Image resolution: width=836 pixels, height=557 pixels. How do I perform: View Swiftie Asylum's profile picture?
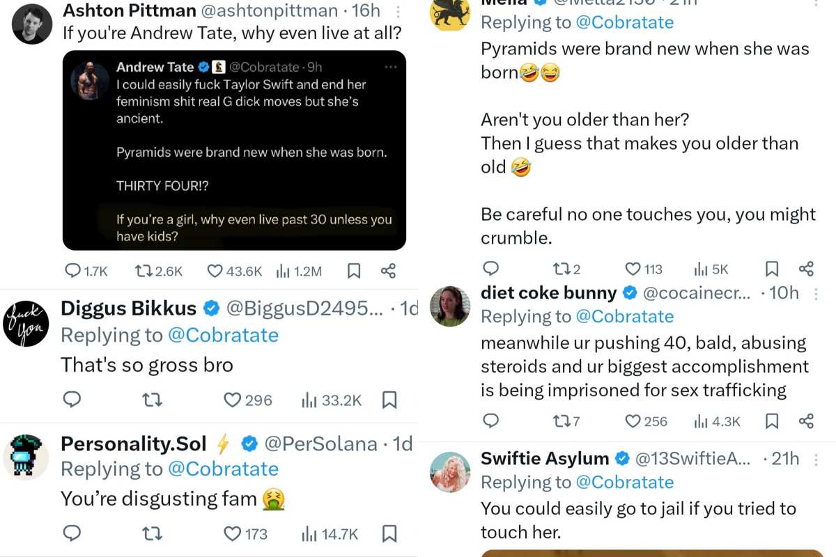[449, 472]
